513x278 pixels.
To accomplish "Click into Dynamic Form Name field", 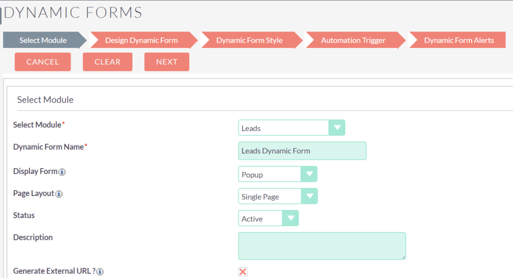I will pyautogui.click(x=302, y=151).
